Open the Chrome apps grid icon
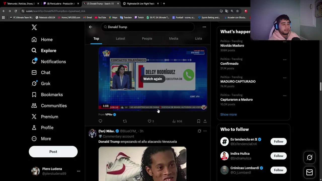Screen dimensions: 322x181 pyautogui.click(x=3, y=18)
